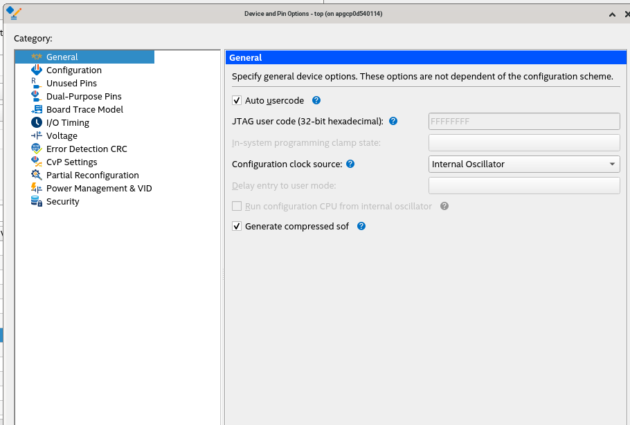Click the Board Trace Model icon

pos(37,109)
